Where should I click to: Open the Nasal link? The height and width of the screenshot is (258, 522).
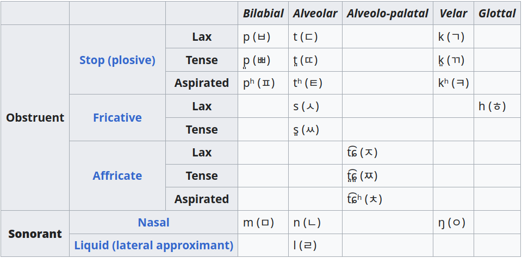pyautogui.click(x=153, y=222)
